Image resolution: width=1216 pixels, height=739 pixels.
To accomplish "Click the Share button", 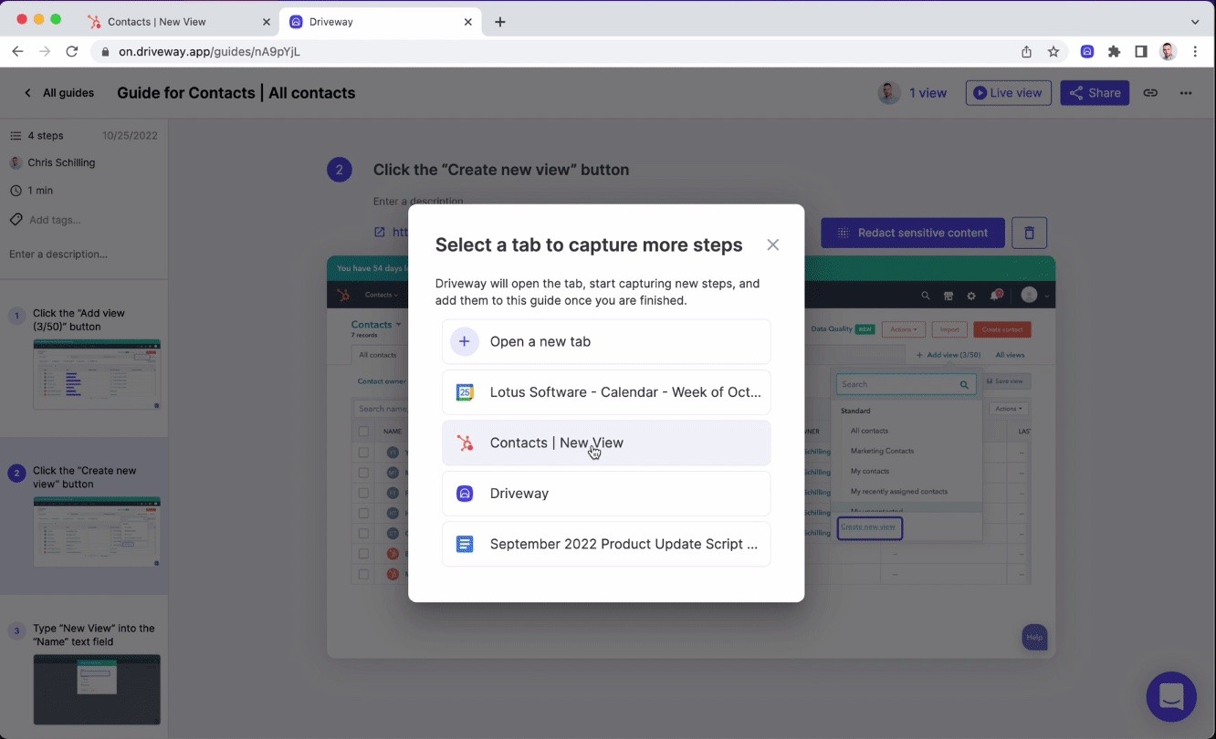I will tap(1095, 93).
